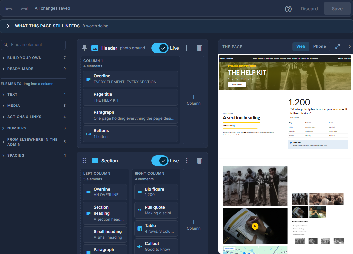The image size is (353, 254).
Task: Toggle the Header Live switch
Action: (160, 48)
